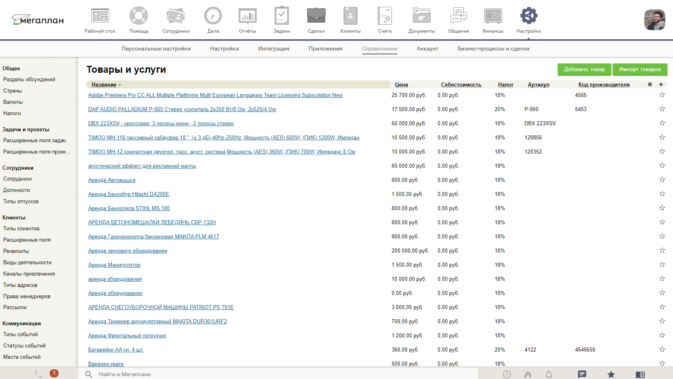This screenshot has width=673, height=379.
Task: Open the Документы folder icon
Action: pyautogui.click(x=421, y=16)
